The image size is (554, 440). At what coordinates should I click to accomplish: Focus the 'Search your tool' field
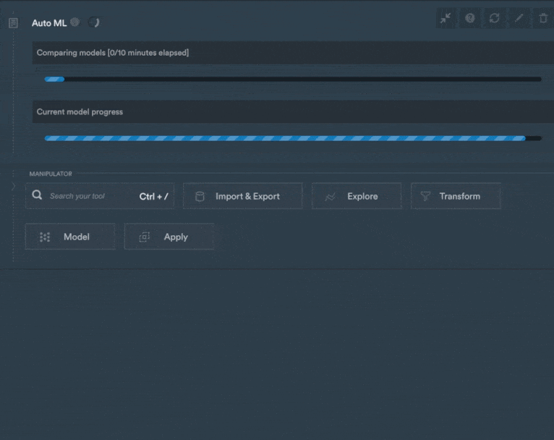tap(100, 196)
